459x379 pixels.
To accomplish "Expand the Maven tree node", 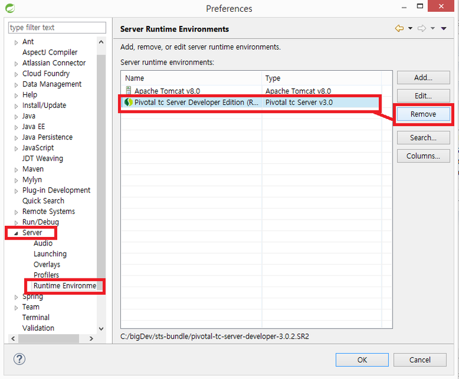I will pos(16,169).
